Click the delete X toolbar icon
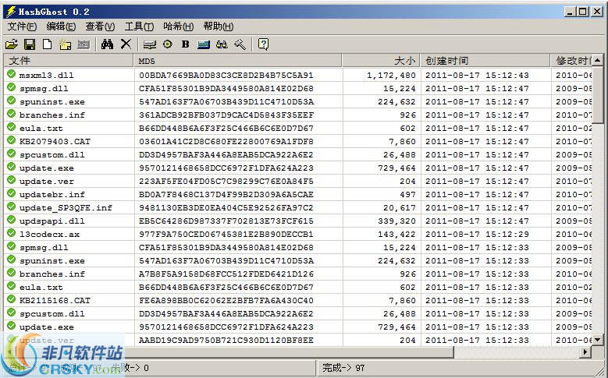Screen dimensions: 608x378 point(126,44)
